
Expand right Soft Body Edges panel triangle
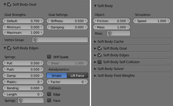pyautogui.click(x=95, y=55)
